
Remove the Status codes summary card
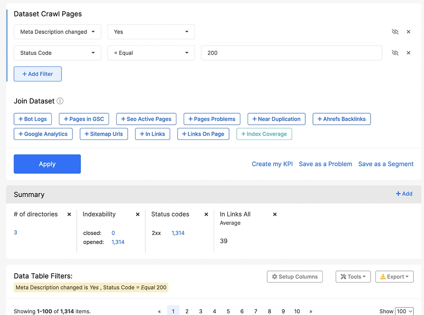[x=206, y=215]
